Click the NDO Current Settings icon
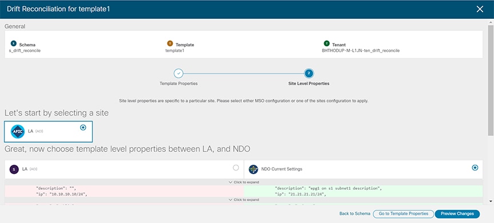 pos(253,169)
